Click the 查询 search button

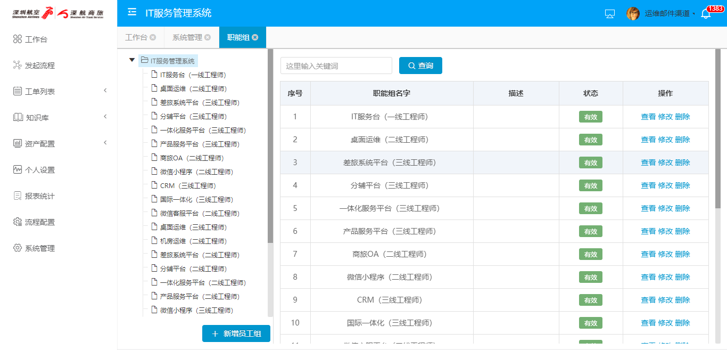coord(420,66)
